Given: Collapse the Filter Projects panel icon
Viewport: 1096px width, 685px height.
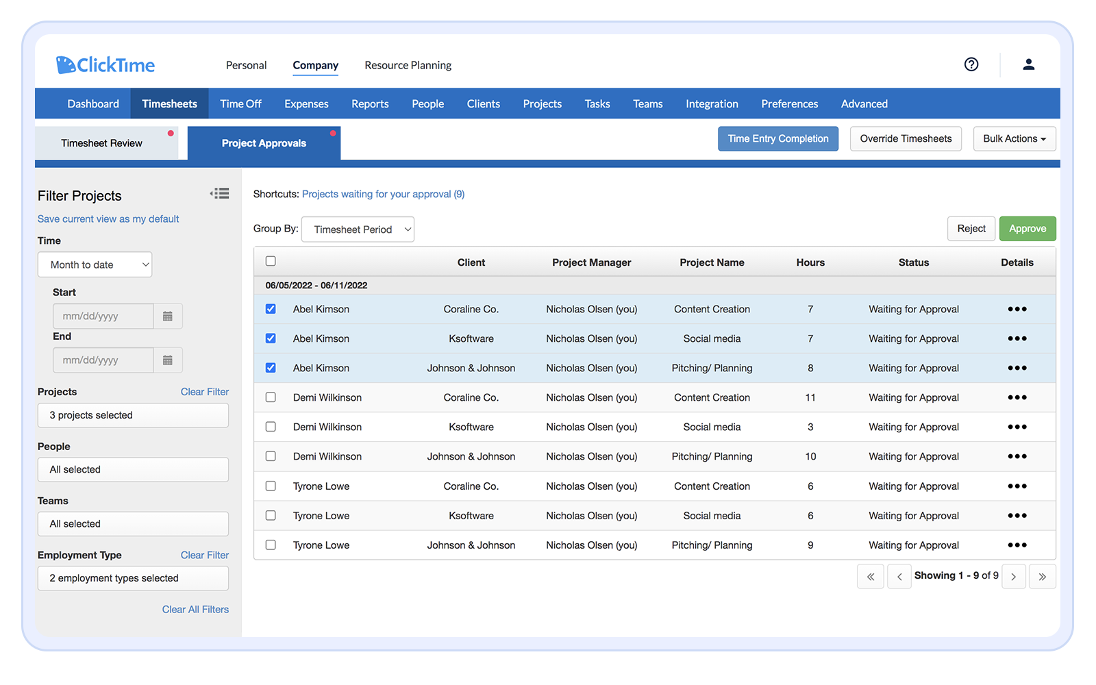Looking at the screenshot, I should (220, 194).
